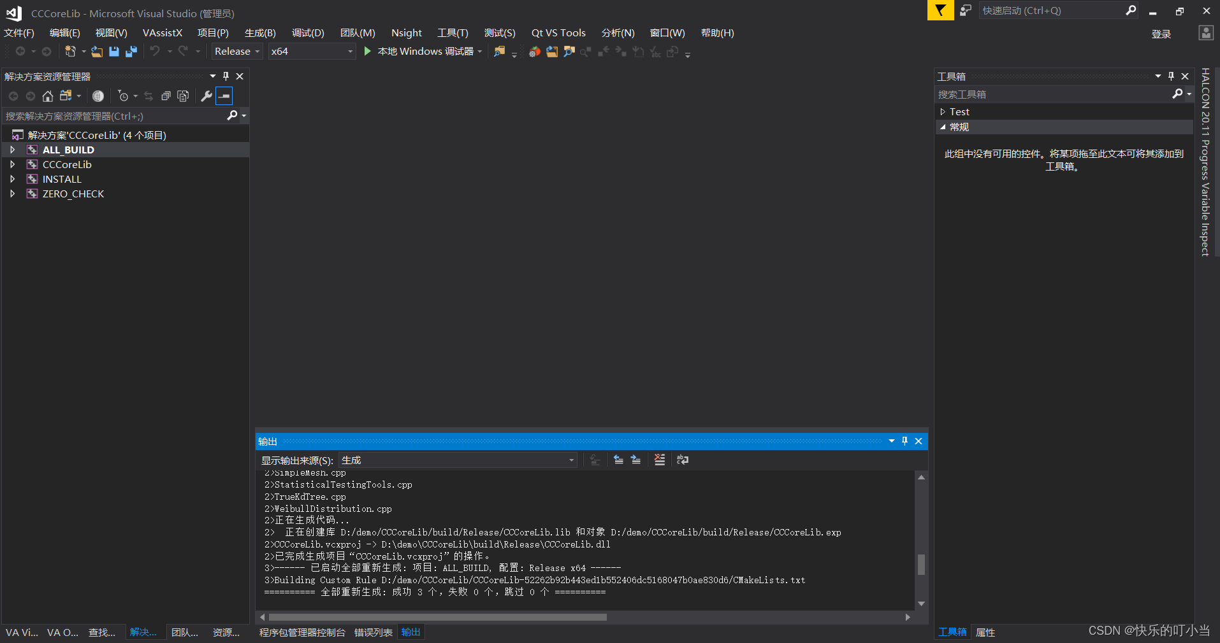Open the Qt VS Tools menu
The height and width of the screenshot is (643, 1220).
[x=558, y=32]
